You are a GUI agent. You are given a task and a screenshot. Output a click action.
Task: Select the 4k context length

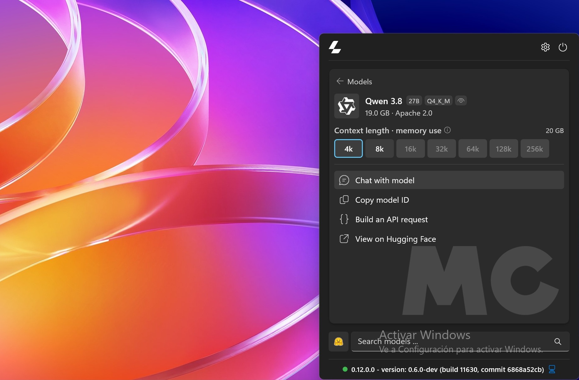[349, 148]
